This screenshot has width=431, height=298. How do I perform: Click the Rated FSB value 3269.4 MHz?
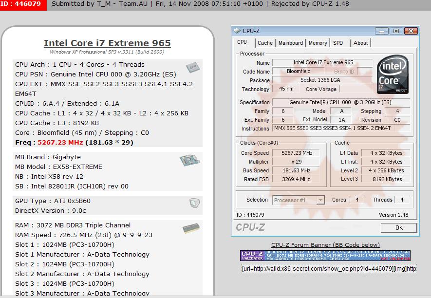click(x=296, y=179)
